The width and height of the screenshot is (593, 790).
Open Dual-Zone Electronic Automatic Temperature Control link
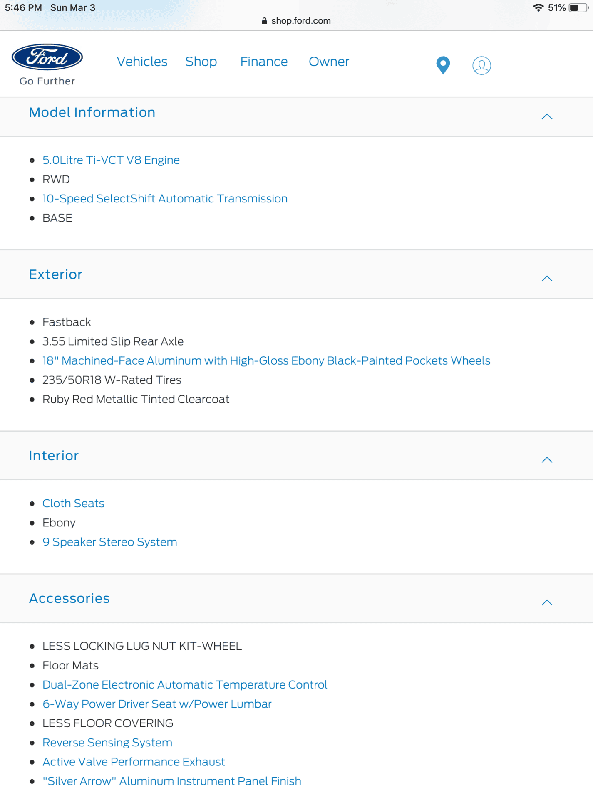185,684
